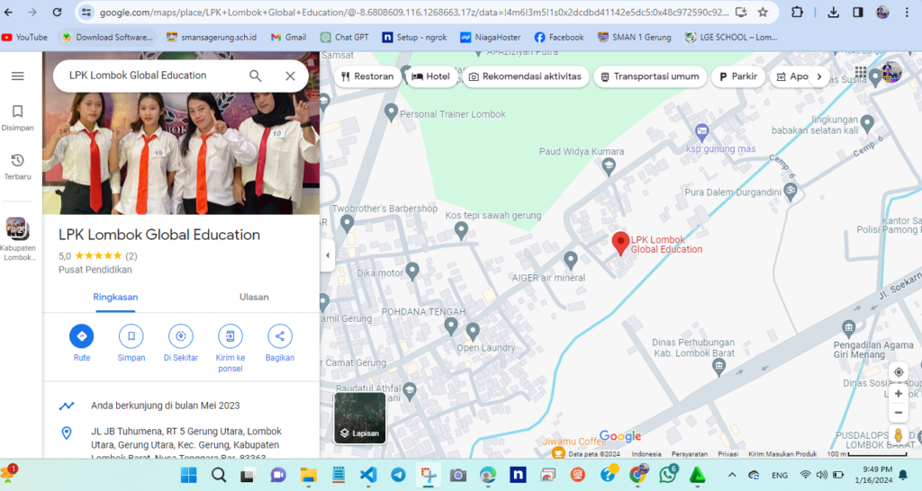922x491 pixels.
Task: Collapse the side panel arrow
Action: 327,255
